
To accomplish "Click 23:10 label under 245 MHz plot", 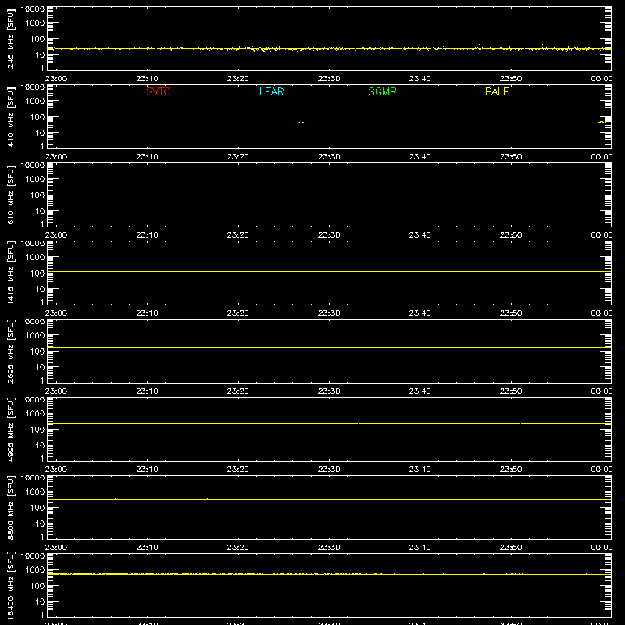I will tap(147, 79).
